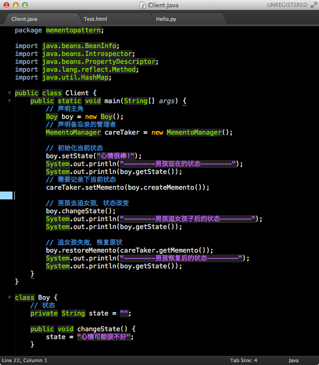Image resolution: width=319 pixels, height=365 pixels.
Task: Enter full screen via the title bar arrows icon
Action: tap(313, 5)
